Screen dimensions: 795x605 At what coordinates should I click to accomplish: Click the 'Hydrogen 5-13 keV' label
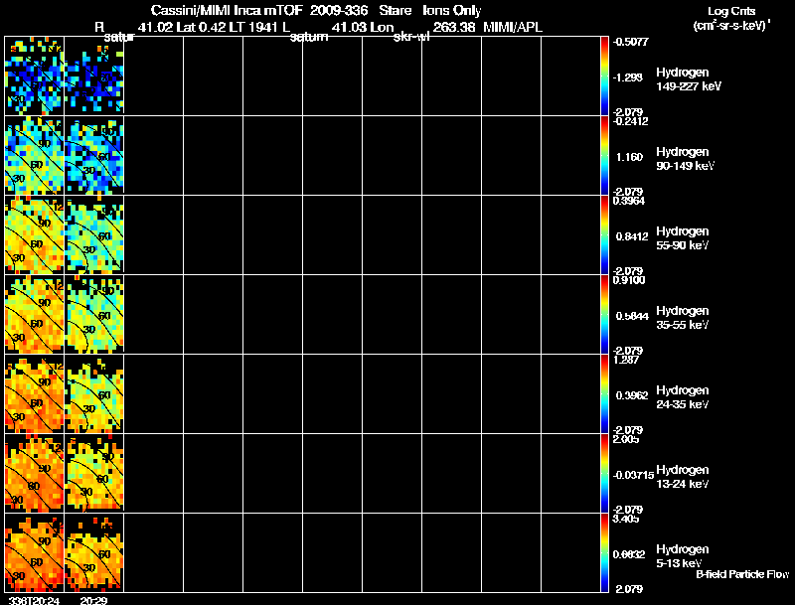pyautogui.click(x=683, y=556)
